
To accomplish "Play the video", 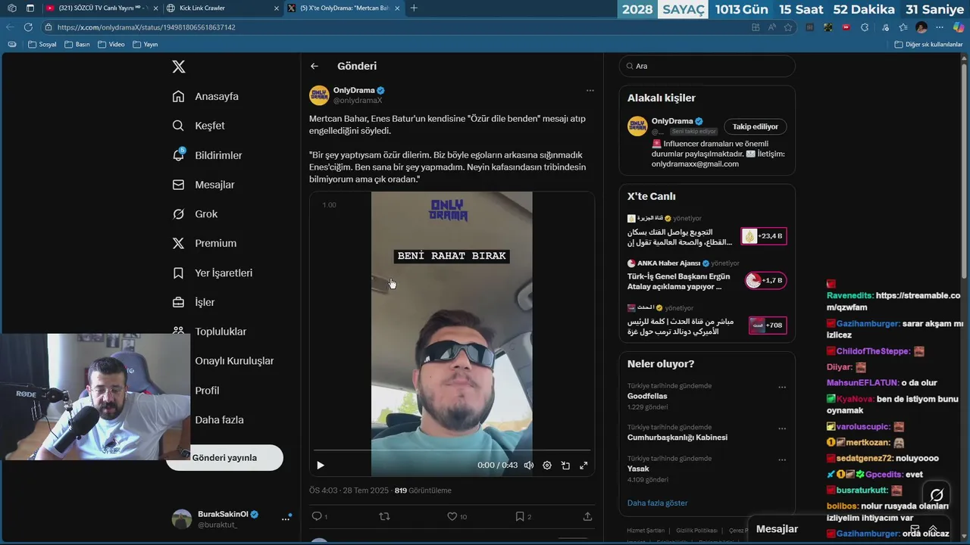I will 321,466.
